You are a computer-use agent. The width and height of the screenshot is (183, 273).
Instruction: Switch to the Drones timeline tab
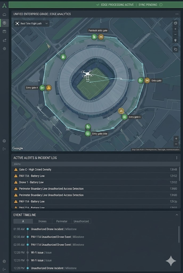pyautogui.click(x=42, y=221)
